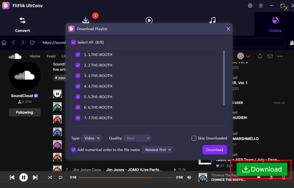The image size is (294, 188).
Task: Seek within the track progress bar
Action: coord(126,178)
